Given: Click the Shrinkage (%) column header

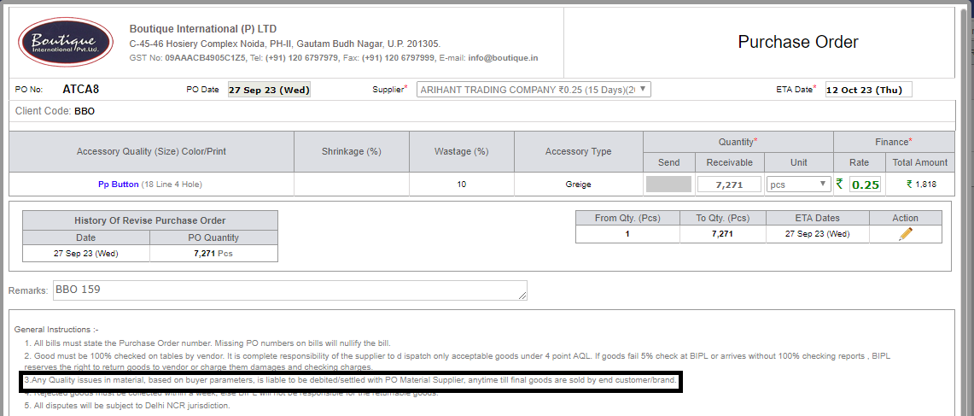Looking at the screenshot, I should pyautogui.click(x=352, y=151).
